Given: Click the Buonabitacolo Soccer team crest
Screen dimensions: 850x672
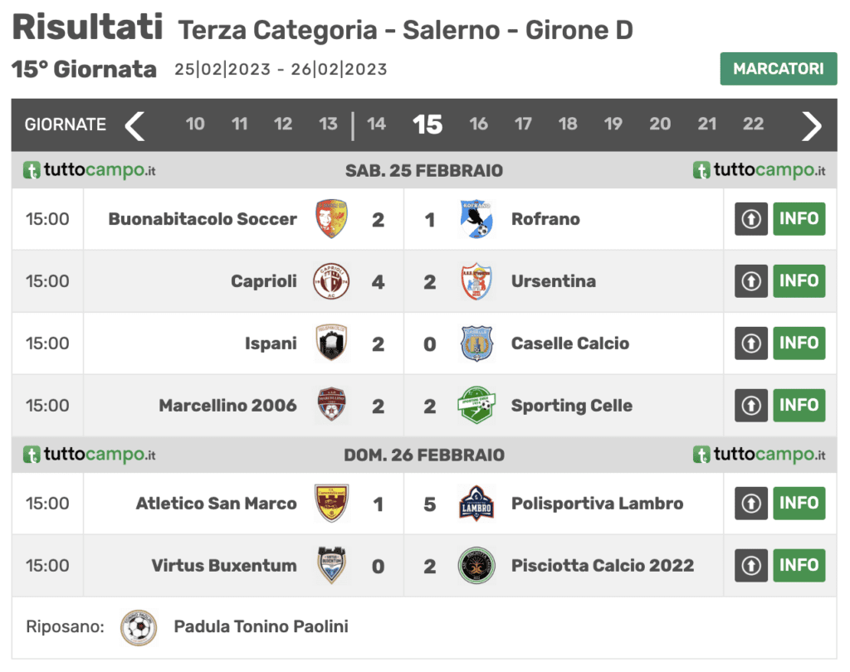Looking at the screenshot, I should click(x=331, y=219).
